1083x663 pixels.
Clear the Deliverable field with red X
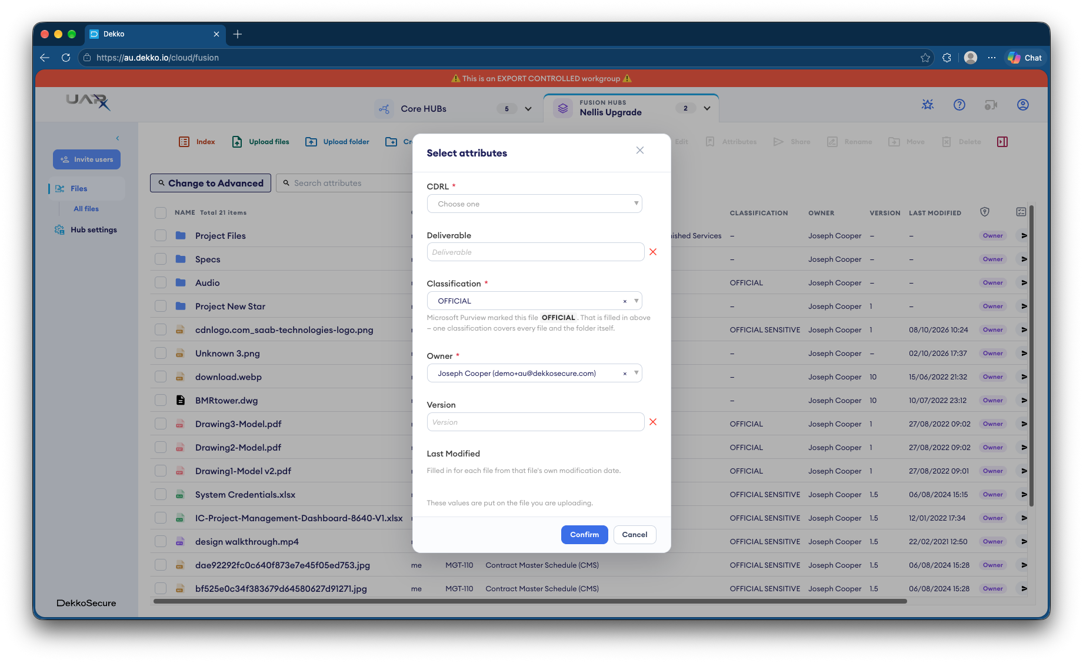tap(653, 252)
